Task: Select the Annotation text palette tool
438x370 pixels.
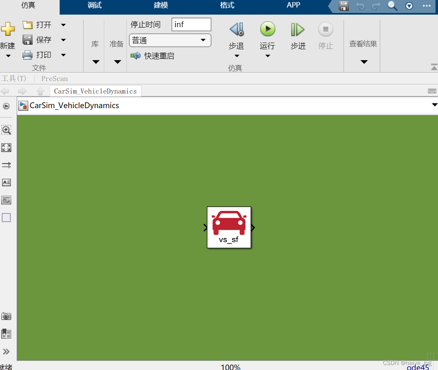Action: pyautogui.click(x=6, y=182)
